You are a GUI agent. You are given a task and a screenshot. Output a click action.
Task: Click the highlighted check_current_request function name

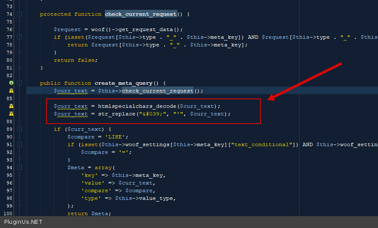point(141,14)
